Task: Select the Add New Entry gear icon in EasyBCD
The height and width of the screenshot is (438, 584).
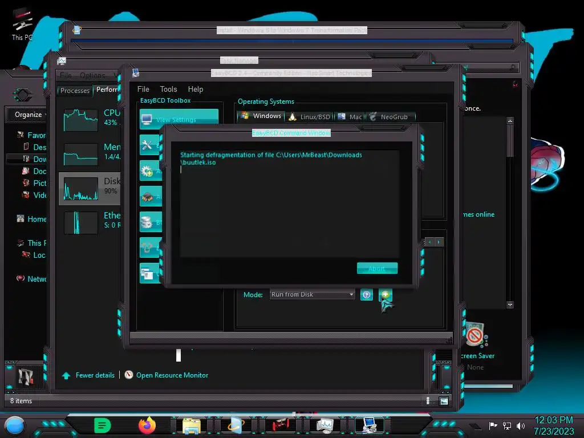Action: coord(147,171)
